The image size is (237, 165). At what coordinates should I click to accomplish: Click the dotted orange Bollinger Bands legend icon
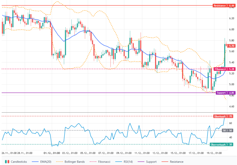point(61,162)
